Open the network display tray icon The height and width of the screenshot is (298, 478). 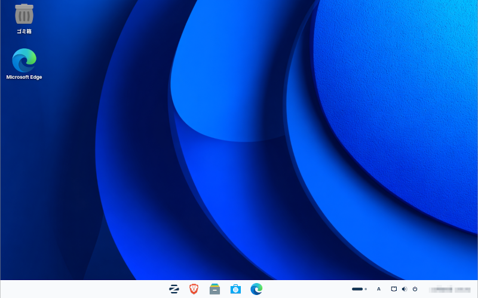click(394, 289)
